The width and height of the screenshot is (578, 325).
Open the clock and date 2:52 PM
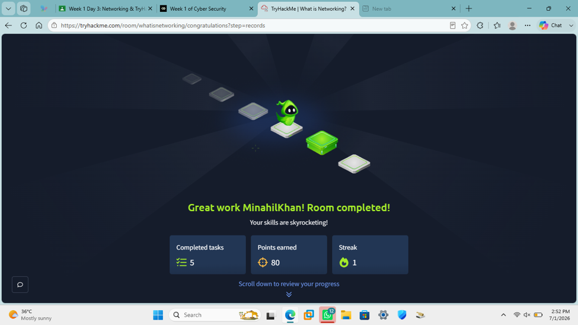(560, 315)
